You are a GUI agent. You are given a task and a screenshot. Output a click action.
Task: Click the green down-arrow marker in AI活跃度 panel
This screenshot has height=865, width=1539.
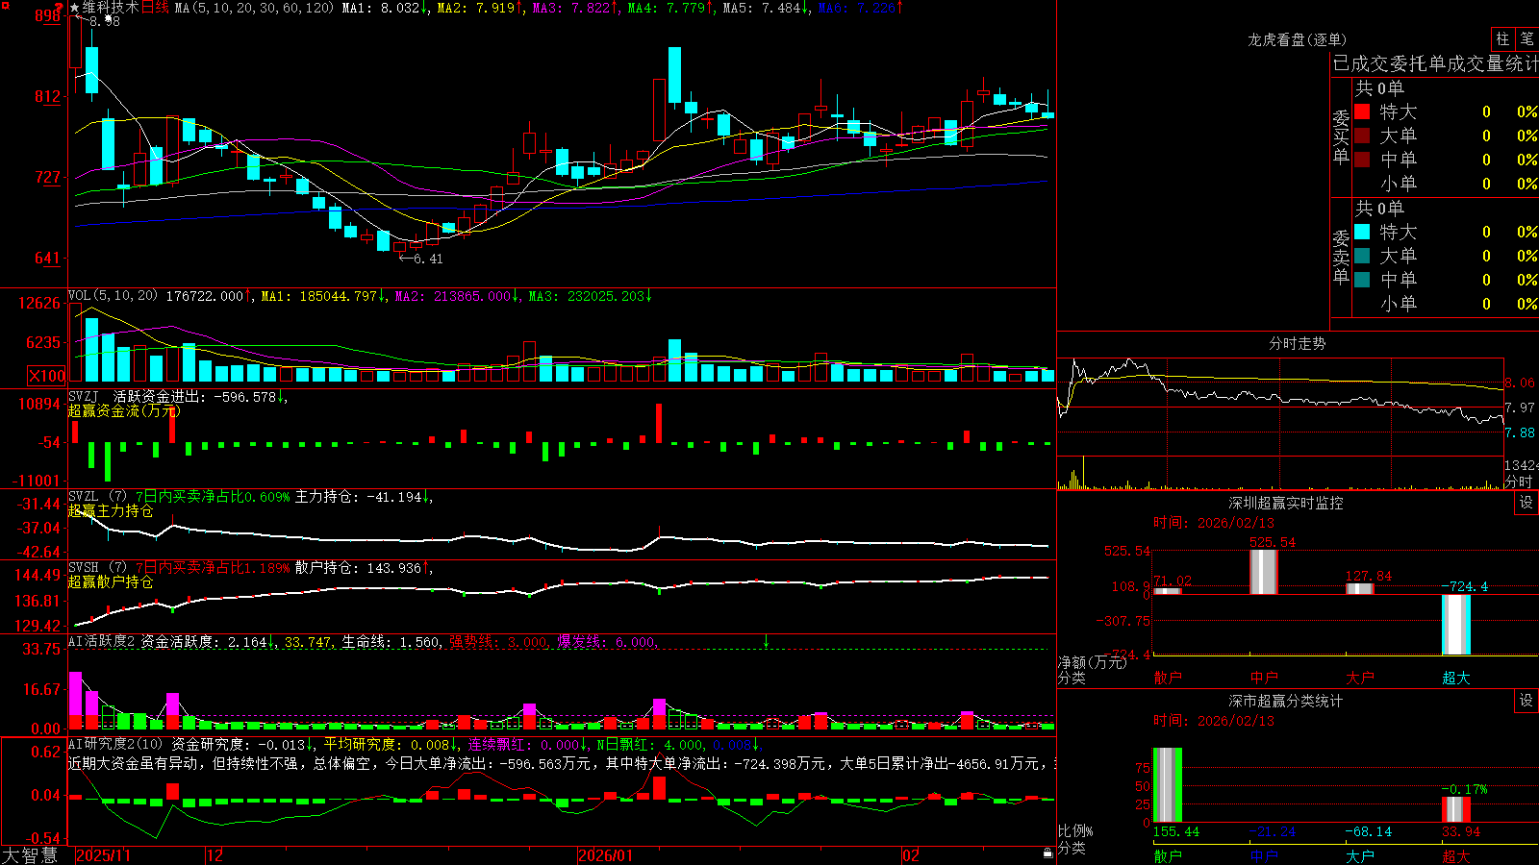click(x=767, y=641)
